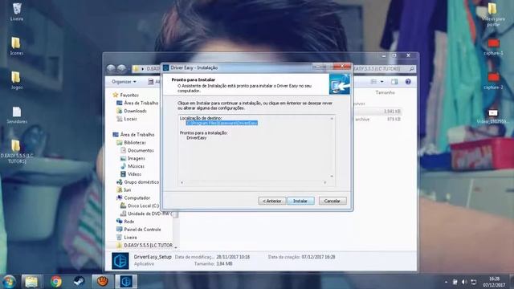Viewport: 514px width, 289px height.
Task: Open Bibliotecas in the navigation tree
Action: (x=132, y=143)
